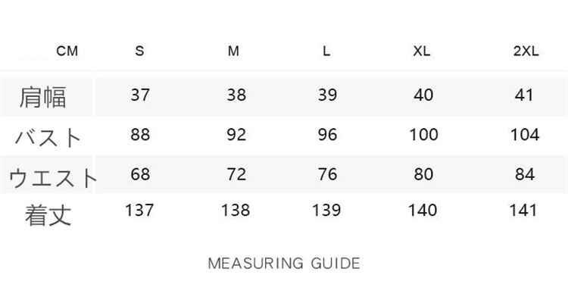Image resolution: width=568 pixels, height=303 pixels.
Task: Select the バスト row label
Action: [x=48, y=137]
